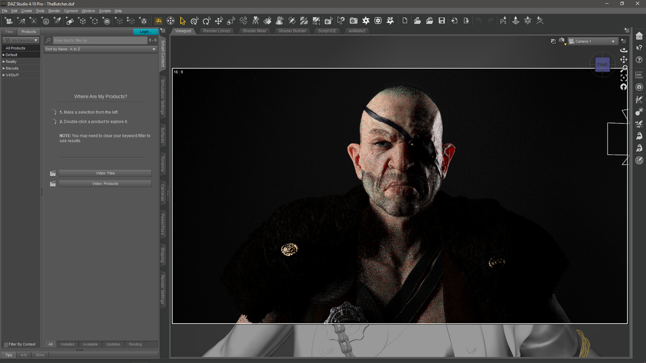Open the Script IDE tab
Screen dimensions: 646x363
coord(327,31)
